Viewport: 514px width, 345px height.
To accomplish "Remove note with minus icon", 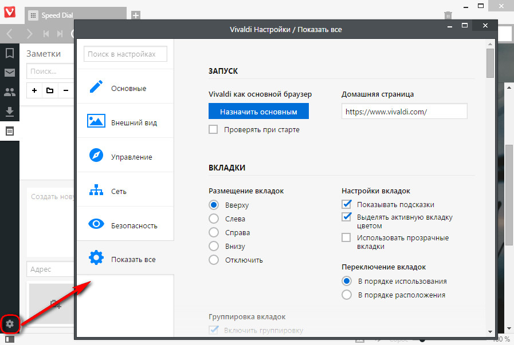I will (x=66, y=90).
